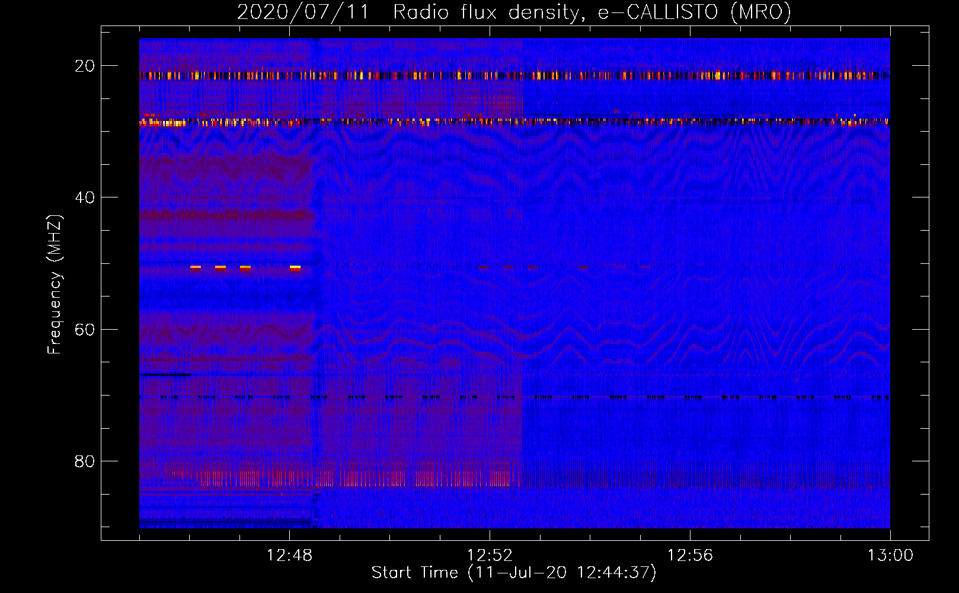Click the plot title "2020/07/11 Radio flux density, e-CALLISTO (MRO)"
The width and height of the screenshot is (959, 593).
(514, 12)
